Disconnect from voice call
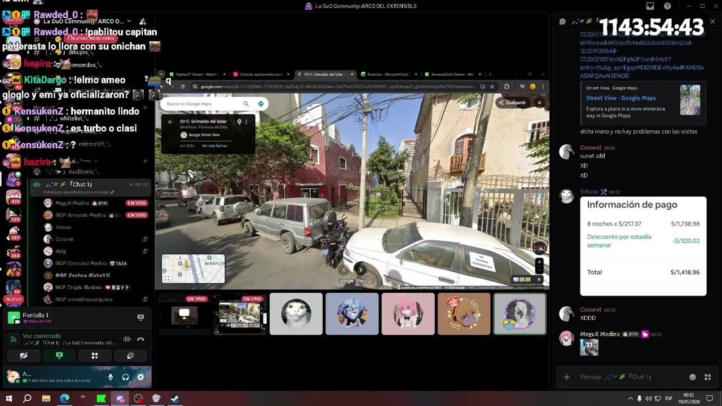Image resolution: width=722 pixels, height=406 pixels. tap(140, 339)
